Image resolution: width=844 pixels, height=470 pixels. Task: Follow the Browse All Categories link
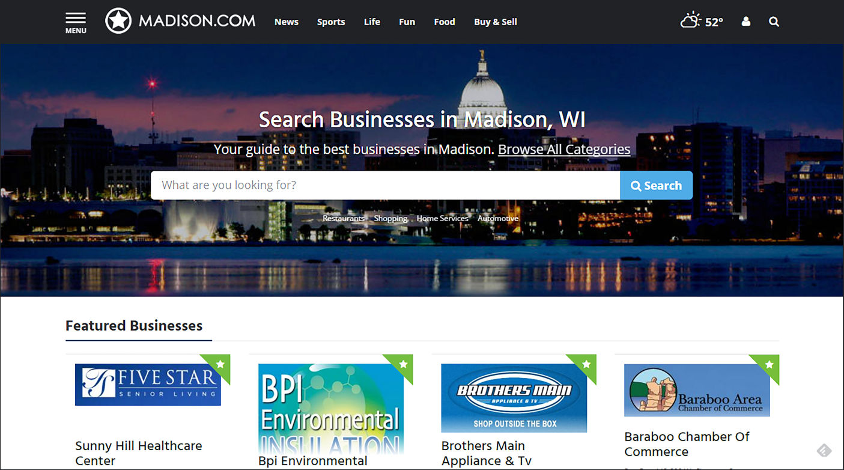564,149
